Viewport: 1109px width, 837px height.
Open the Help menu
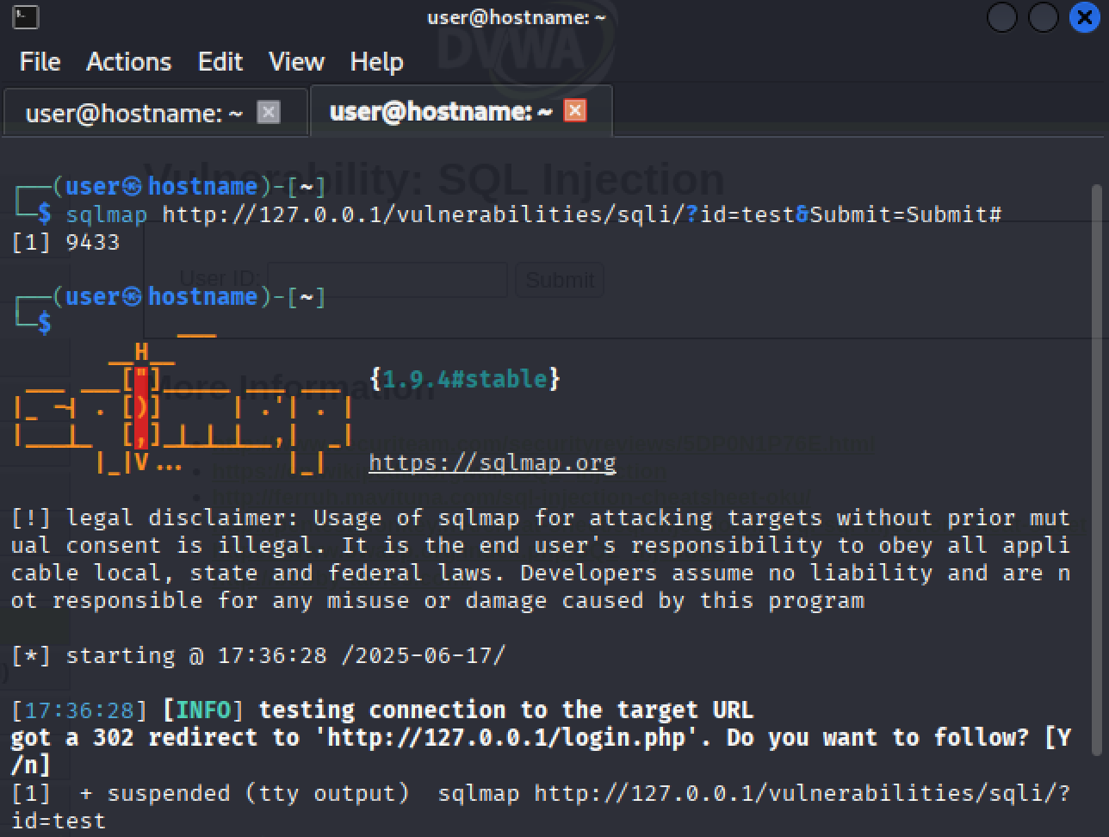pos(377,62)
